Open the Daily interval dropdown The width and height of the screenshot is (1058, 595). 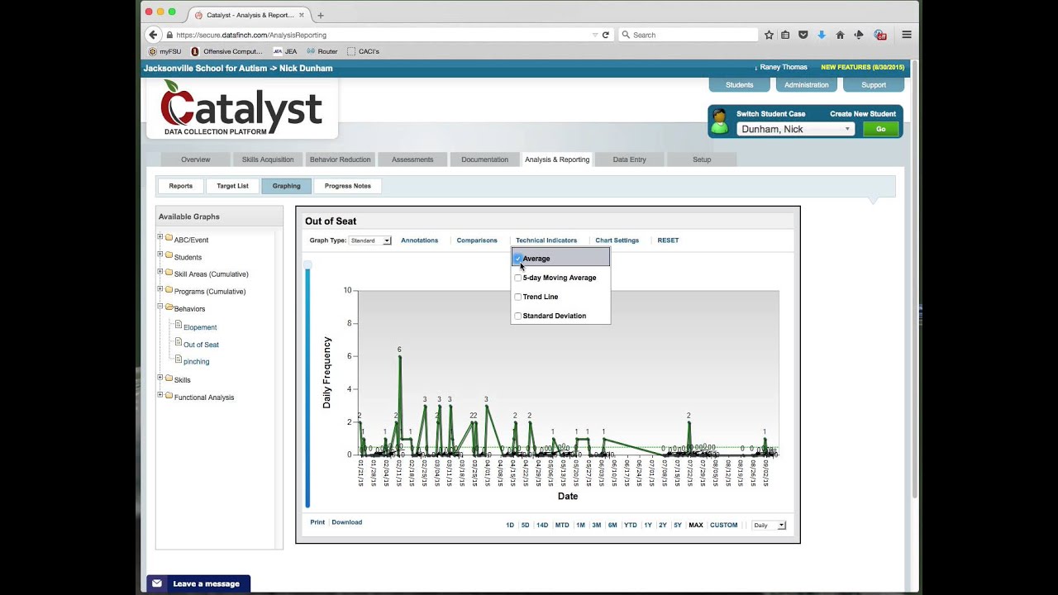[769, 526]
